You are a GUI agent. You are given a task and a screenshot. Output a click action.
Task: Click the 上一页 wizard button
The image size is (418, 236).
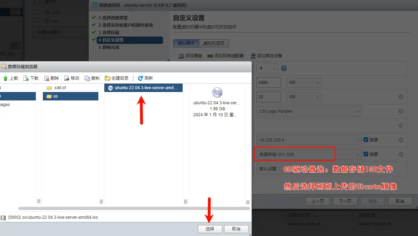[318, 201]
